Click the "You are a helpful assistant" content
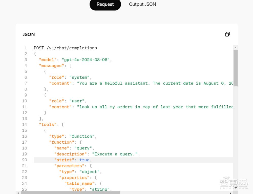The height and width of the screenshot is (194, 253). (x=155, y=83)
